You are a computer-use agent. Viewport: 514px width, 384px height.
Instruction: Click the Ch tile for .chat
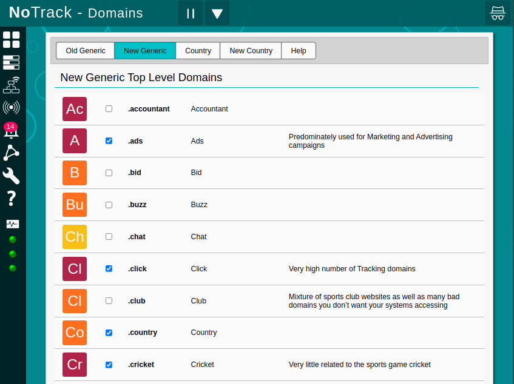point(75,237)
